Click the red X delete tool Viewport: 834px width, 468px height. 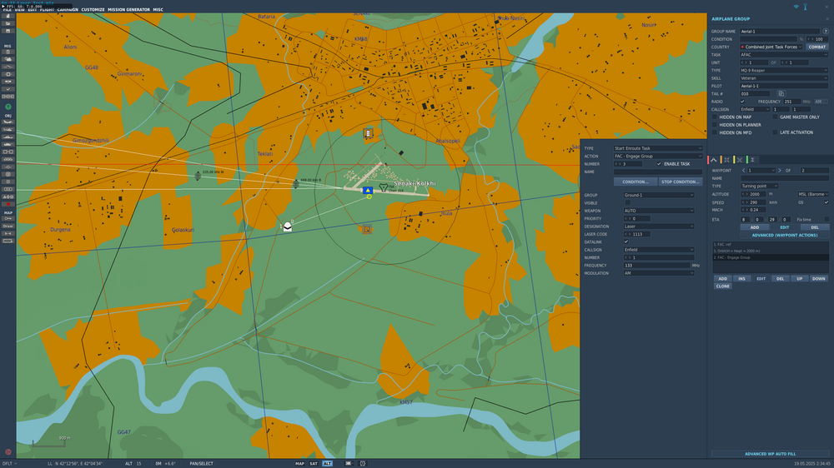click(x=8, y=204)
